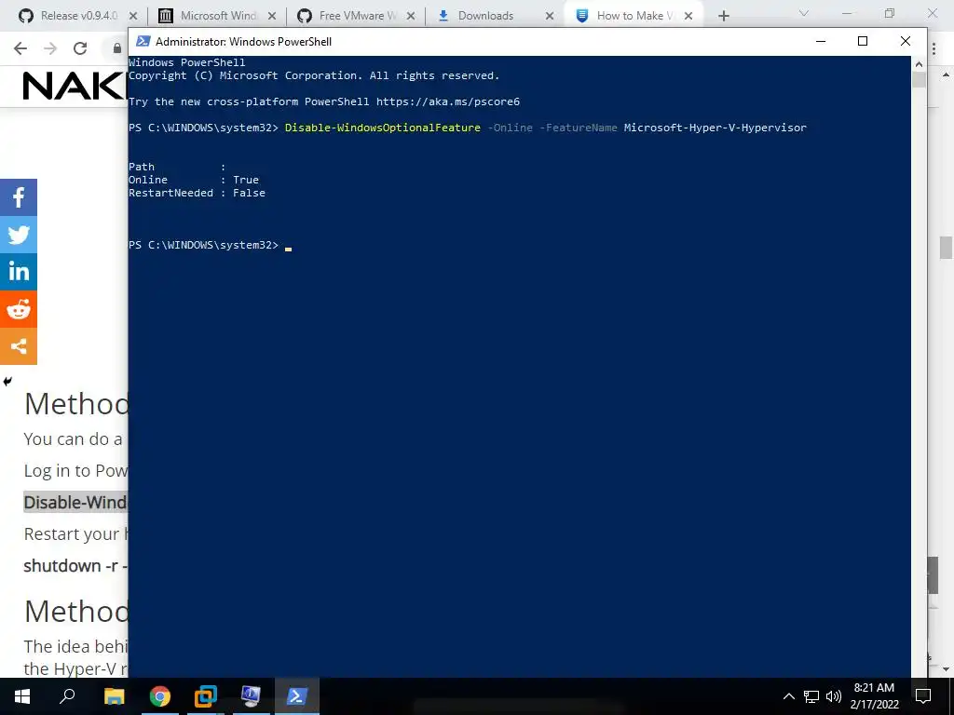The image size is (954, 715).
Task: Open Windows taskbar search
Action: 67,696
